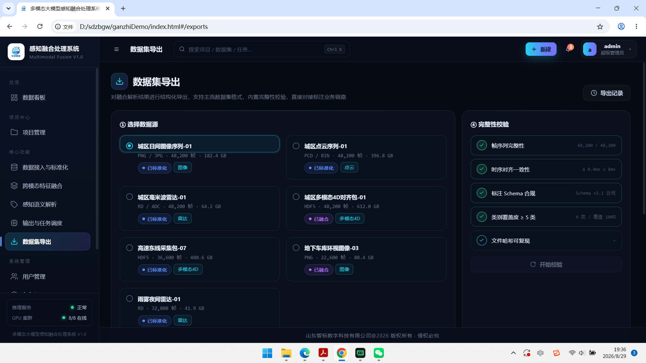Click the 文件哈希可复现 check circle icon
This screenshot has width=646, height=363.
482,240
